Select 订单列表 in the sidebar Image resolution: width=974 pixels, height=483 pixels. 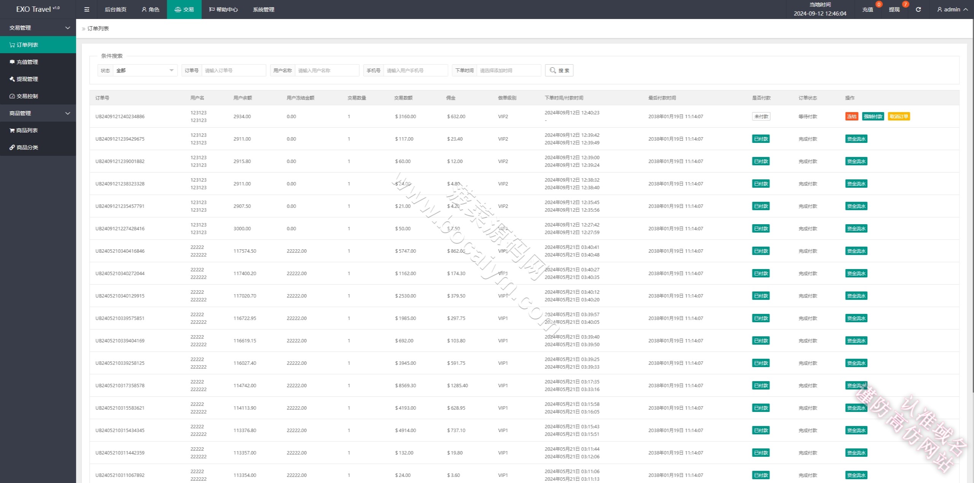[x=38, y=45]
